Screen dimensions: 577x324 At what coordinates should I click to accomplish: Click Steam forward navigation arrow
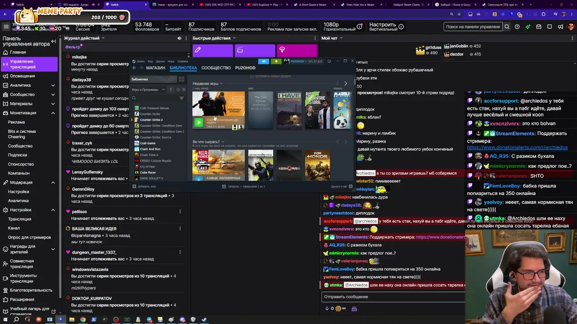point(141,68)
